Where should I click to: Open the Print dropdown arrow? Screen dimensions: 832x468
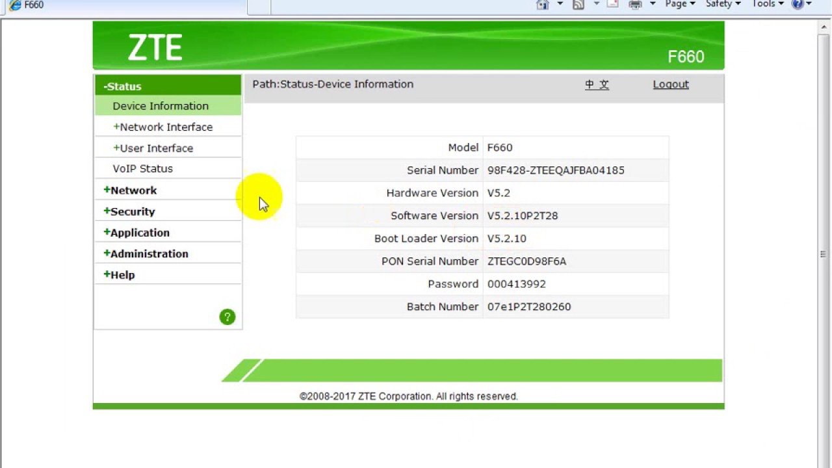tap(653, 4)
